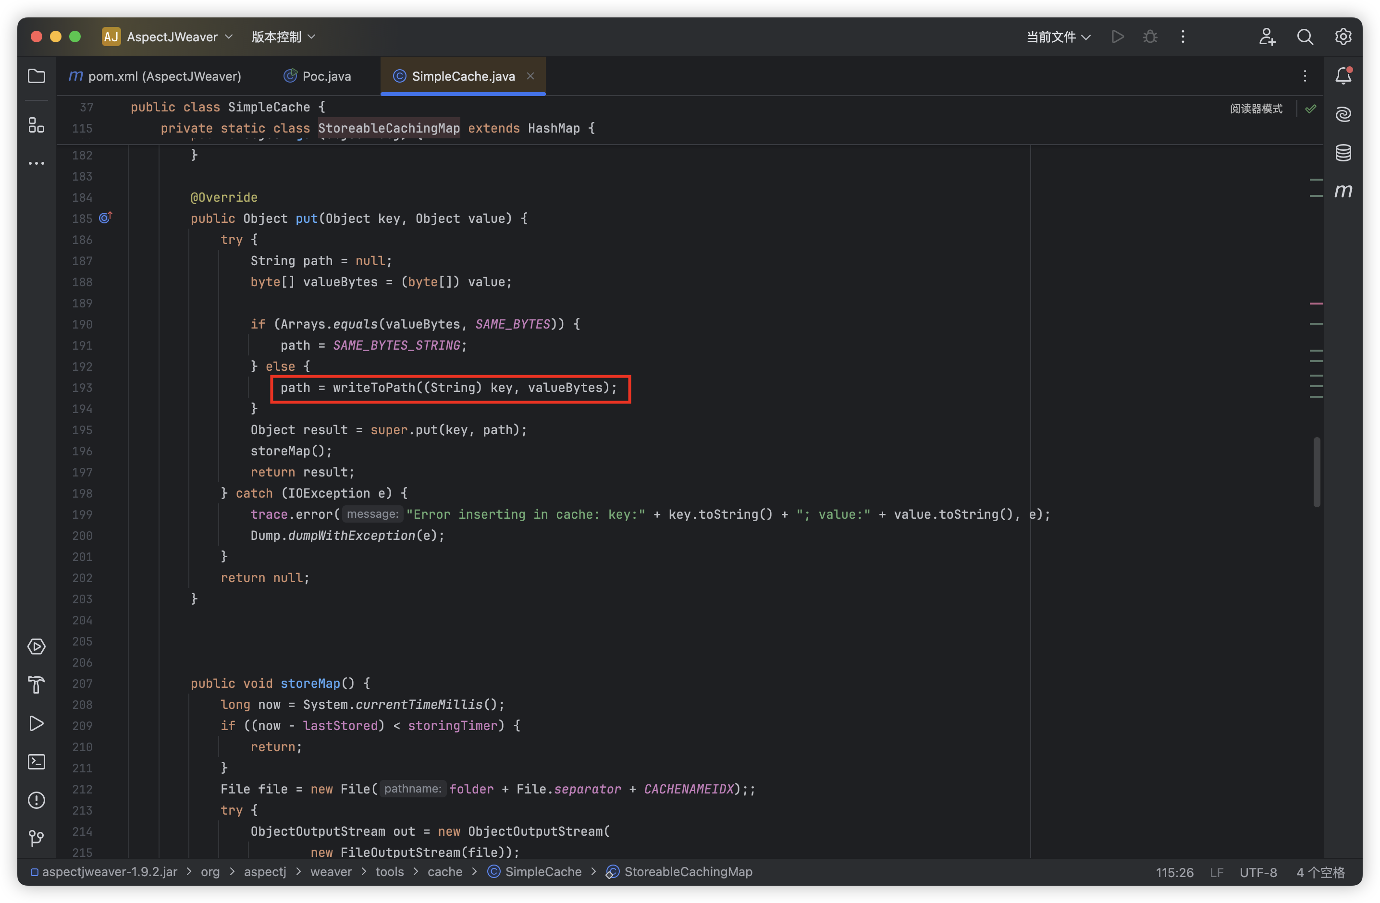Open the Terminal tool window

(37, 762)
